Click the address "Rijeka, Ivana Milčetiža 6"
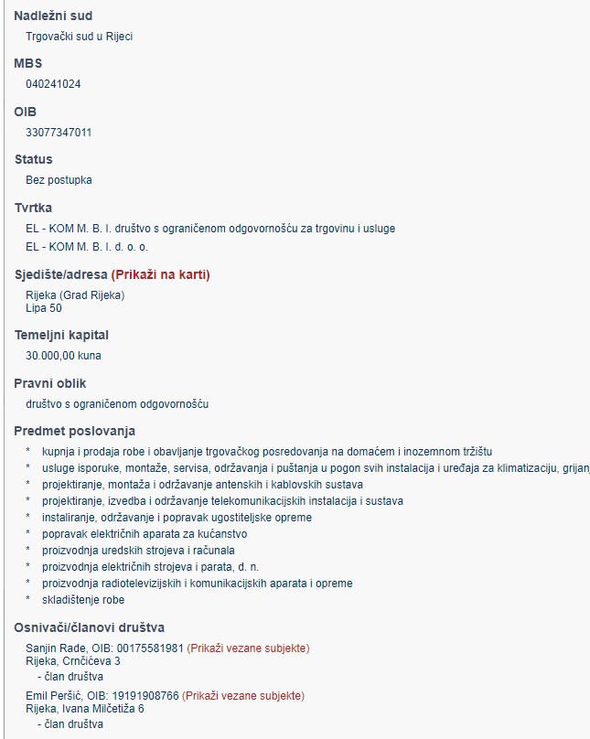The width and height of the screenshot is (590, 739). pyautogui.click(x=85, y=709)
